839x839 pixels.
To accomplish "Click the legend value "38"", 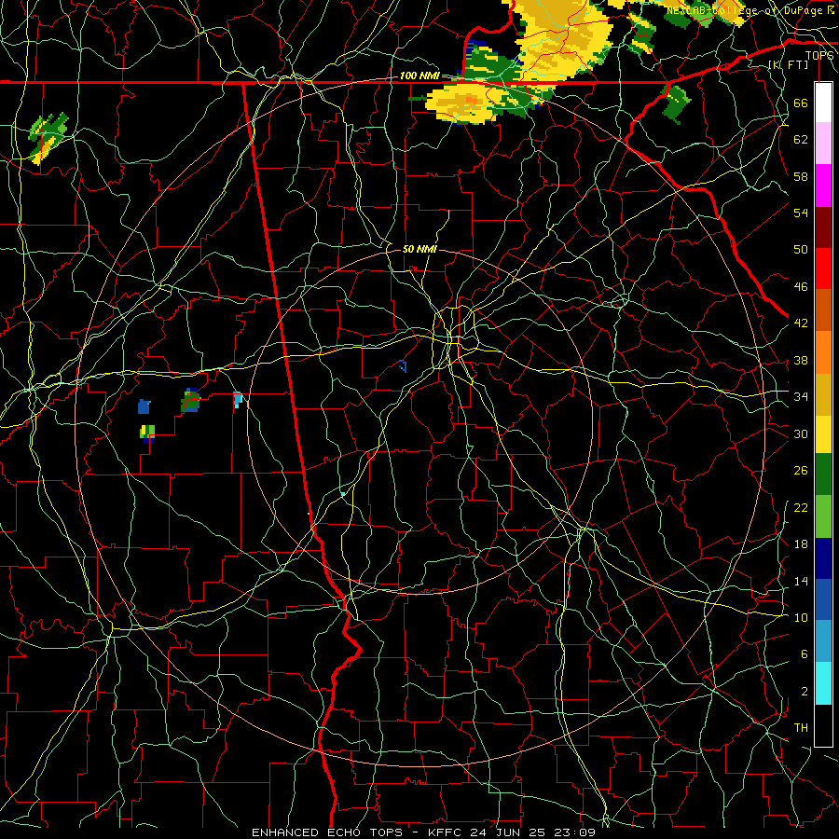I will click(x=801, y=360).
